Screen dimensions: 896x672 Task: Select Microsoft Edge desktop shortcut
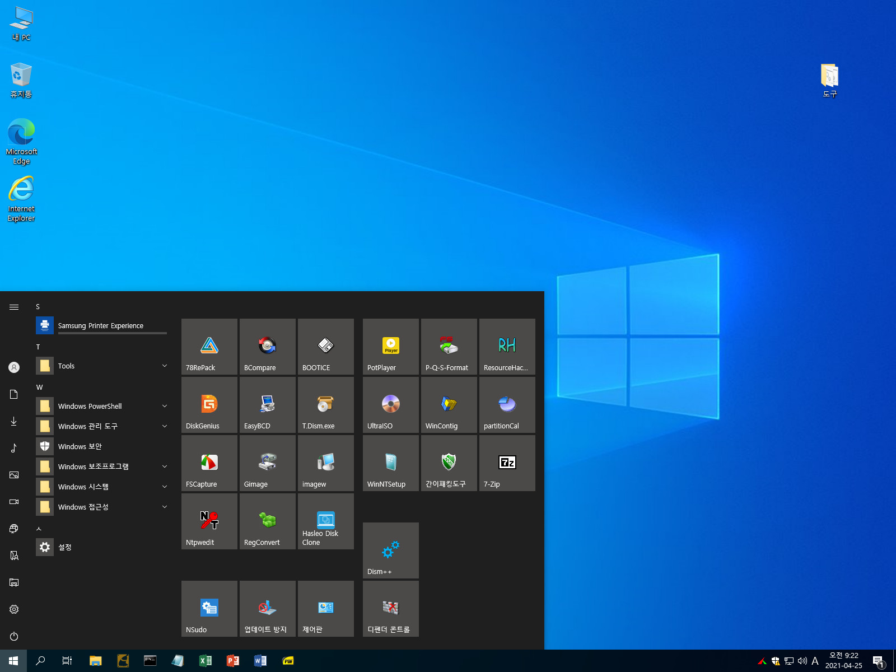coord(21,141)
